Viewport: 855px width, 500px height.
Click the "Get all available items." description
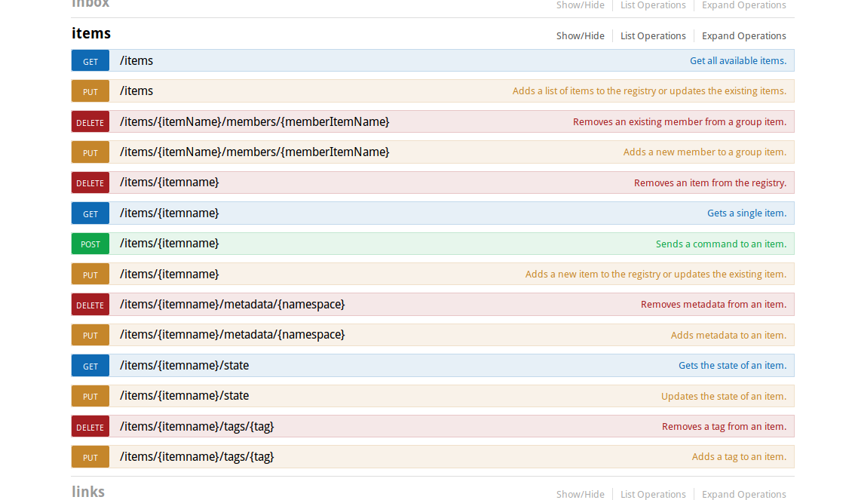pyautogui.click(x=737, y=61)
